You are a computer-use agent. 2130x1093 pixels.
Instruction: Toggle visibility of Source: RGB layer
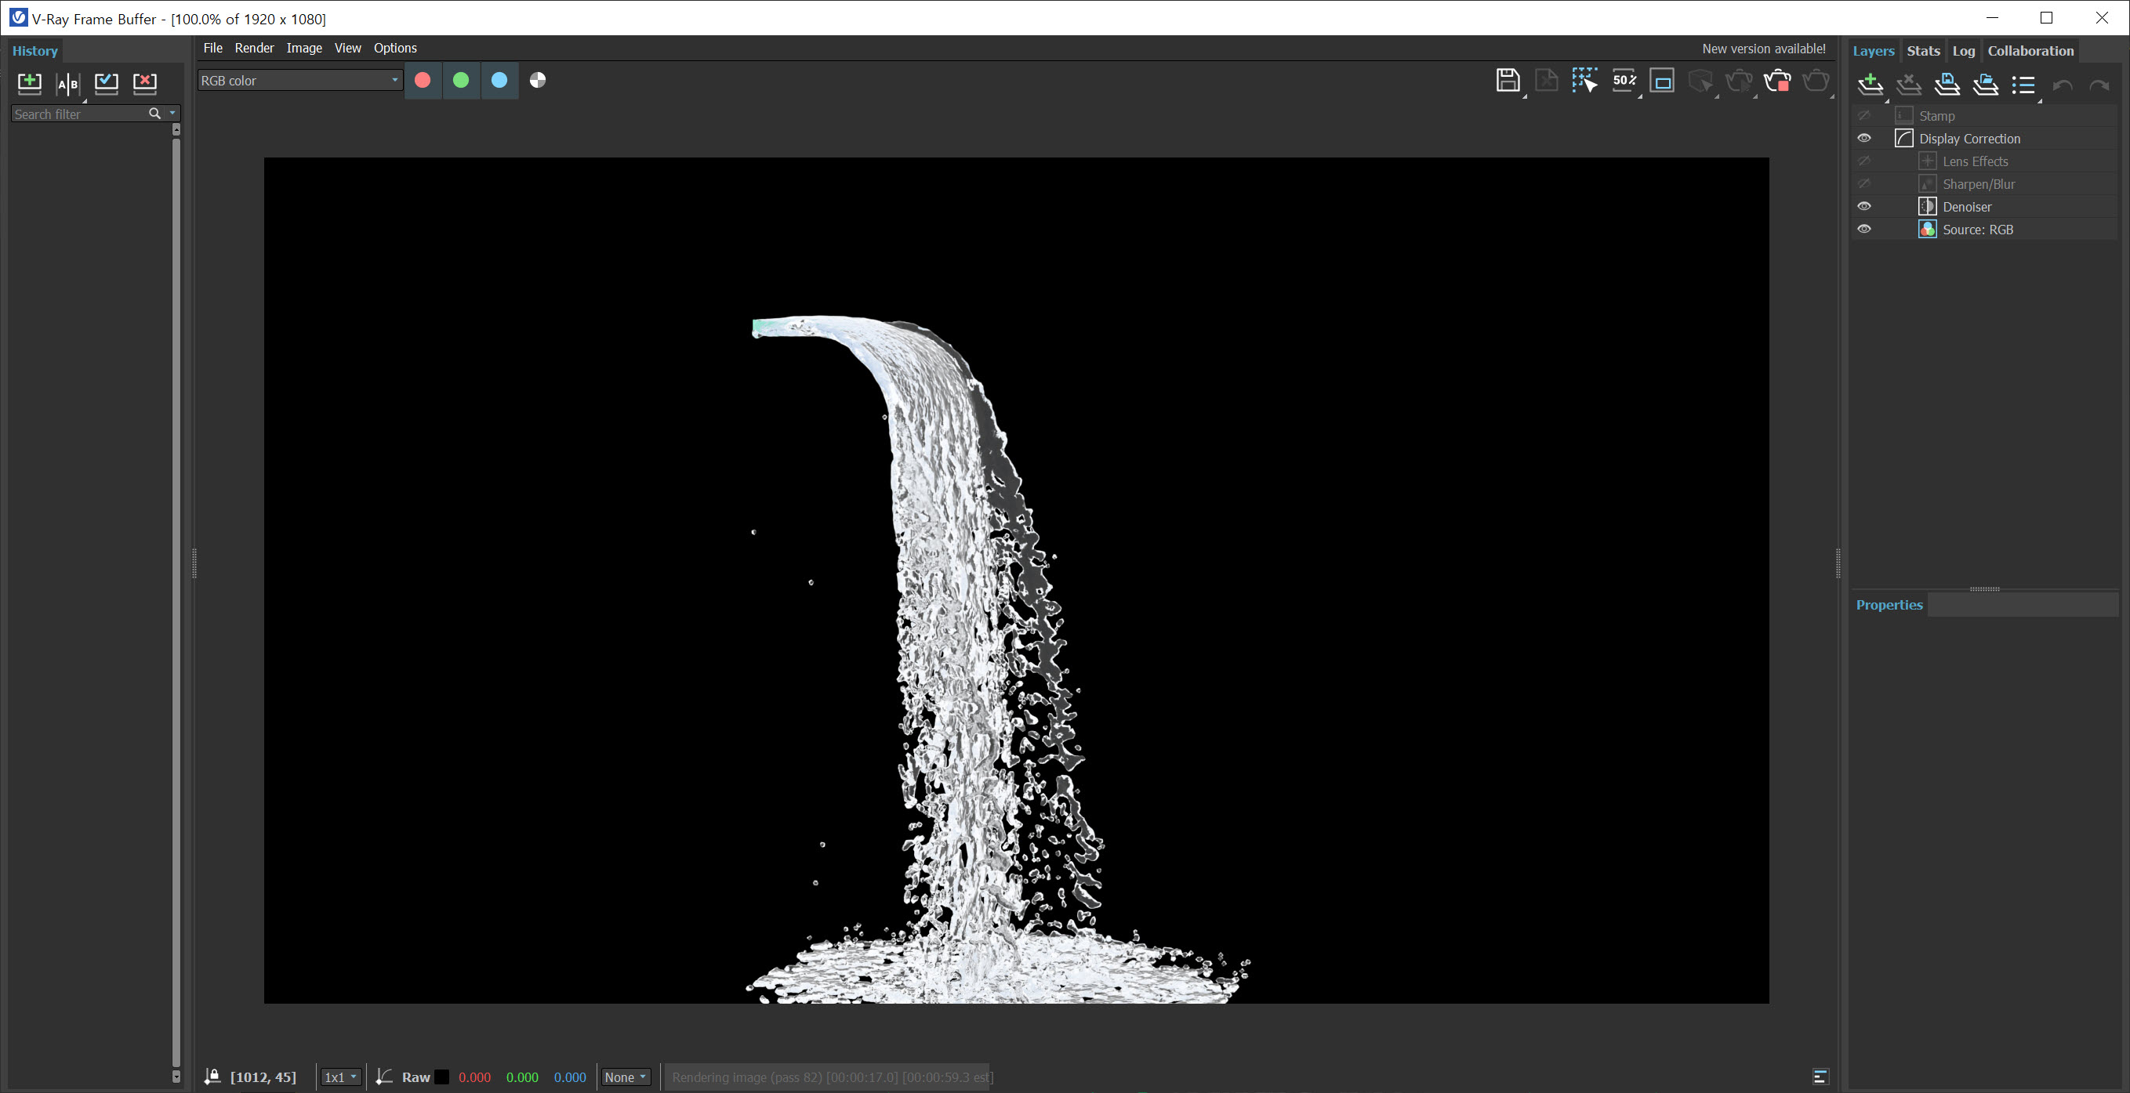pyautogui.click(x=1863, y=229)
